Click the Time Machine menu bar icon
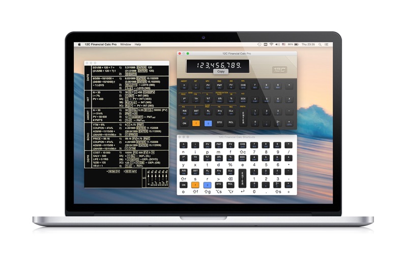407x254 pixels. 259,45
